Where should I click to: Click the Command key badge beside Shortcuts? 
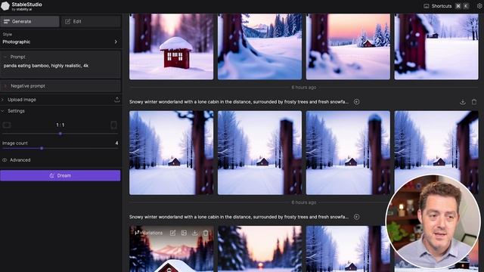click(458, 6)
